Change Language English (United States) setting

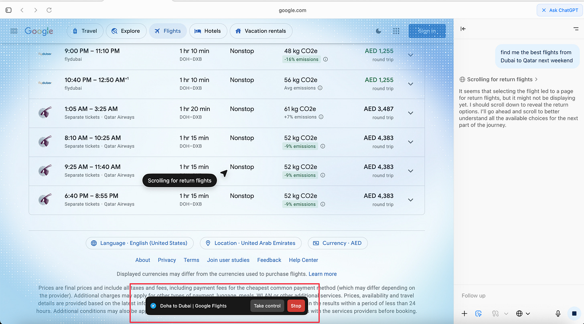[139, 243]
